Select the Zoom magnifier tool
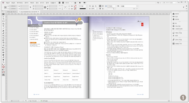 click(x=3, y=62)
